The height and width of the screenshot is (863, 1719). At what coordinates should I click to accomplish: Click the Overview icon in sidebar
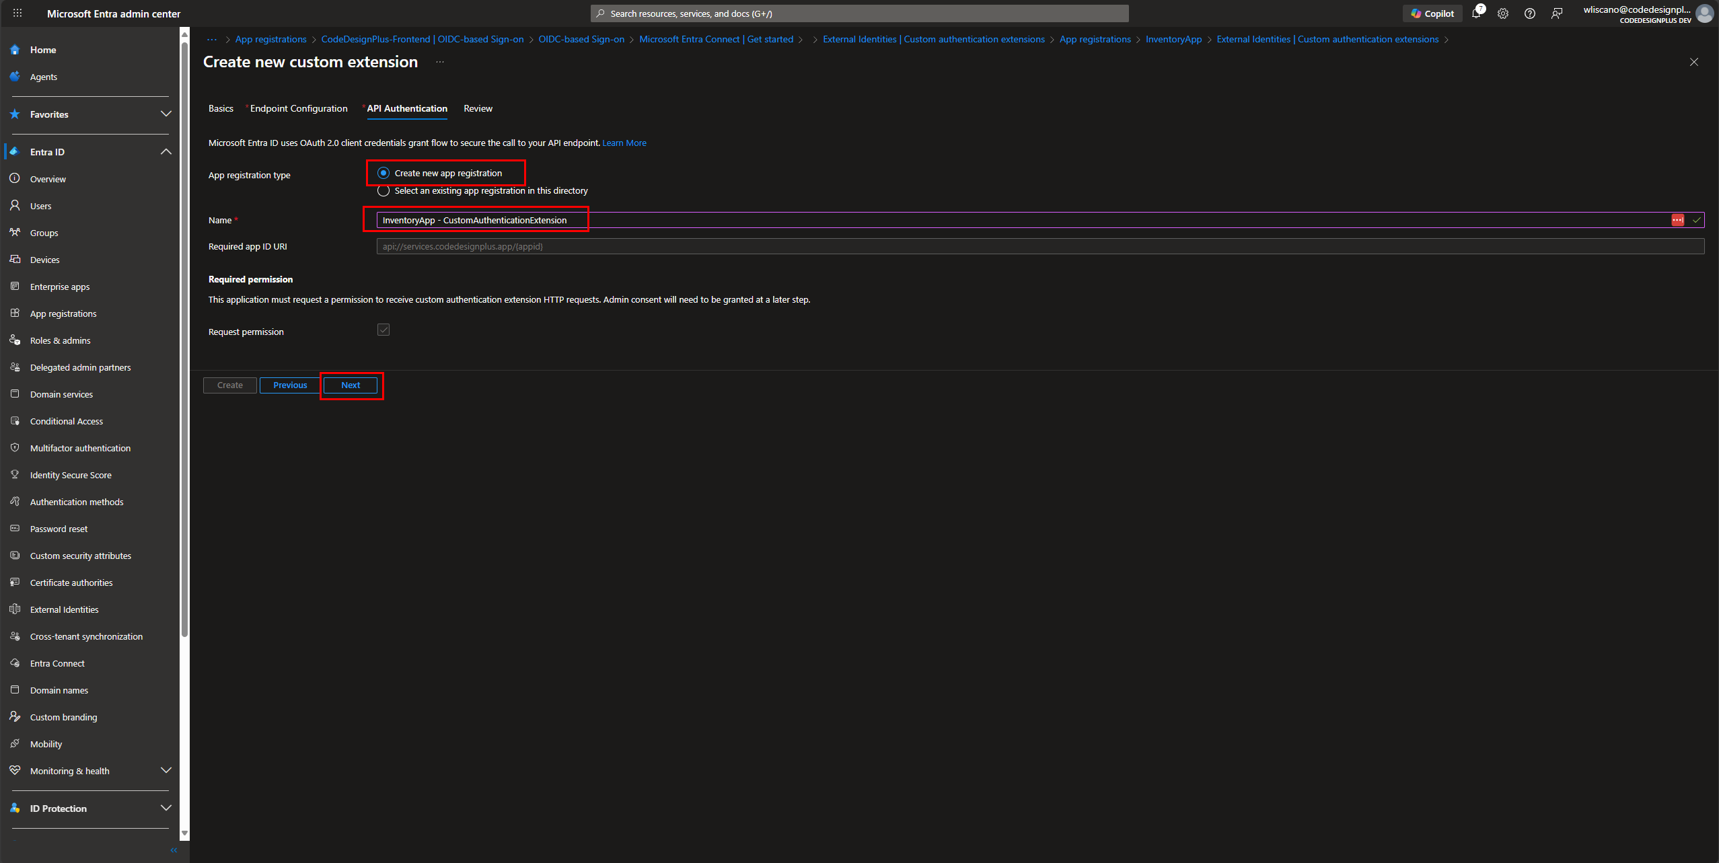point(15,179)
